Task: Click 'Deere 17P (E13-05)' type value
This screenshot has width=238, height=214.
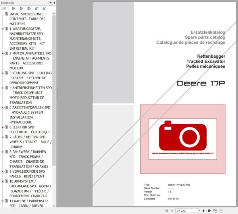Action: pyautogui.click(x=179, y=185)
